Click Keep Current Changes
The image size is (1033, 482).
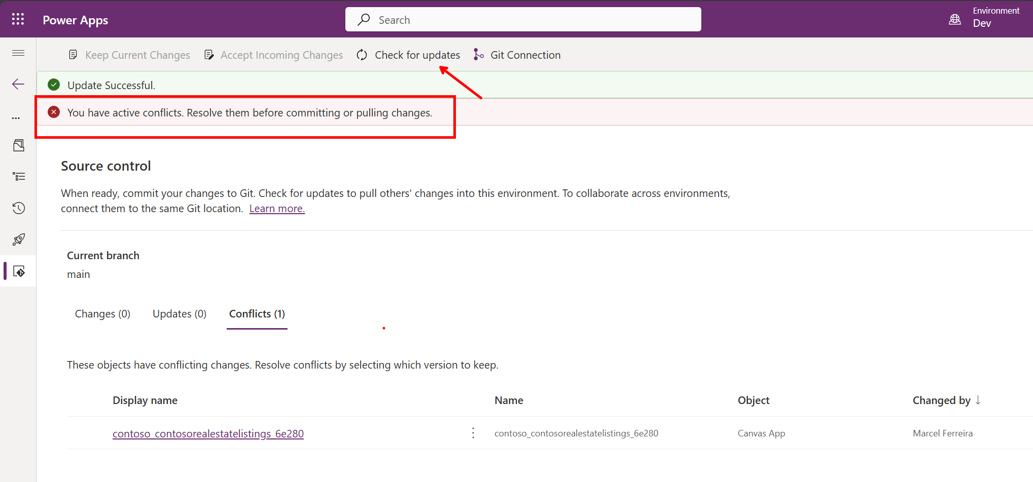point(129,55)
